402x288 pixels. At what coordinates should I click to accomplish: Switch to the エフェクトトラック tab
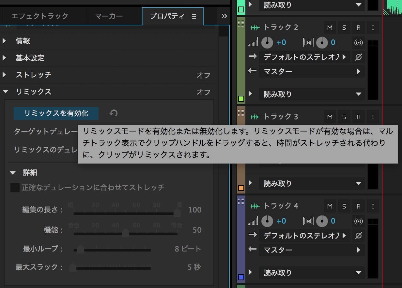(40, 16)
